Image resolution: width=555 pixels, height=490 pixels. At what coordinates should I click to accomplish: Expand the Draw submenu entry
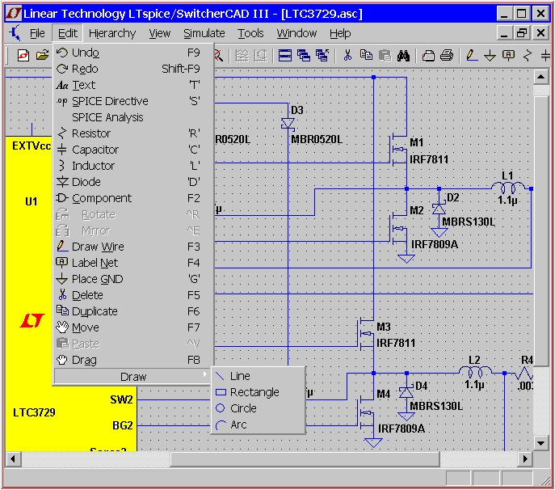[x=133, y=377]
